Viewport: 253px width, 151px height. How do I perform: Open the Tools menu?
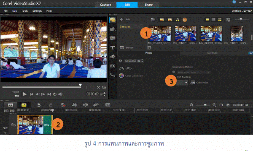tap(24, 11)
